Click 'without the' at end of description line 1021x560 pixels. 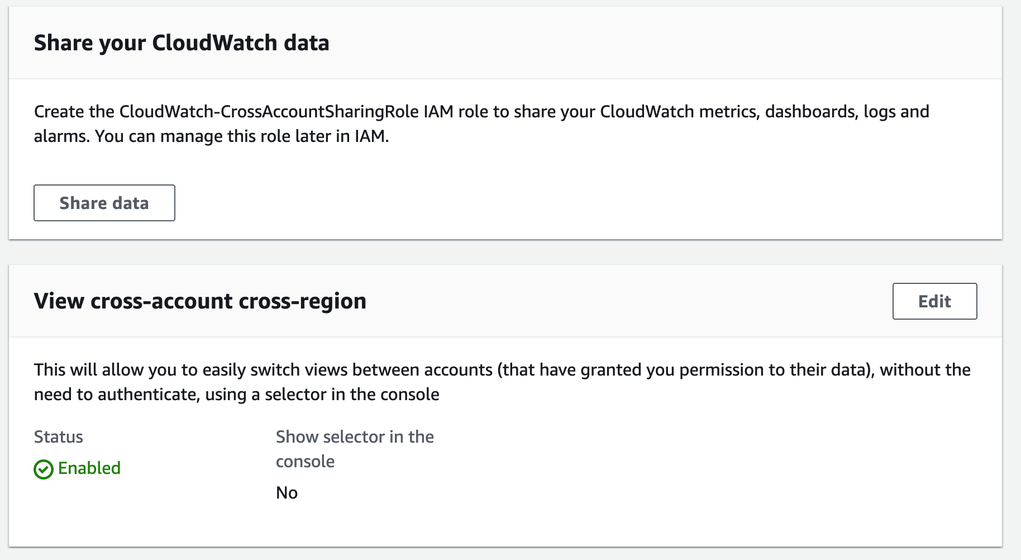tap(925, 369)
